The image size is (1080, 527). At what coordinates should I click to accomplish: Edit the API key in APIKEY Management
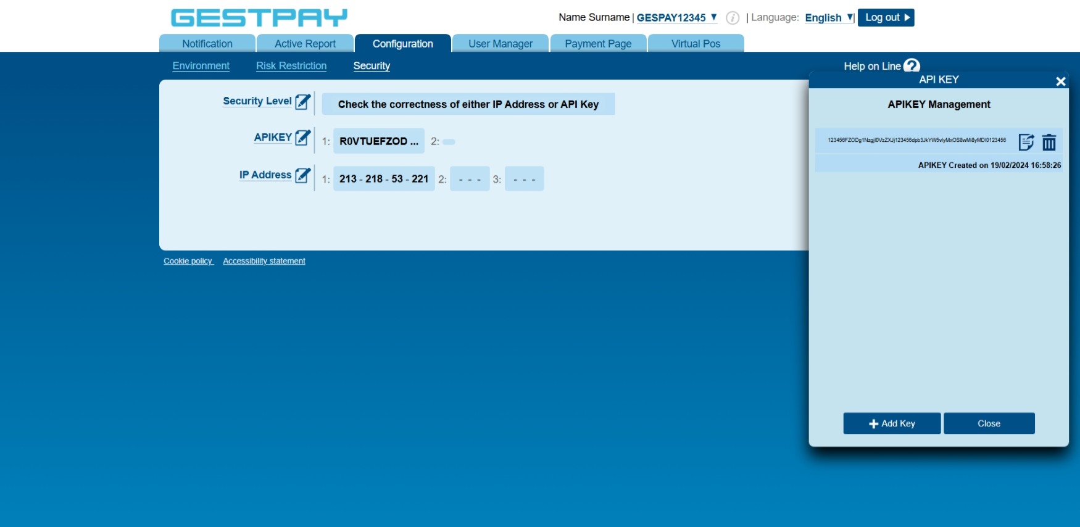[x=1026, y=142]
